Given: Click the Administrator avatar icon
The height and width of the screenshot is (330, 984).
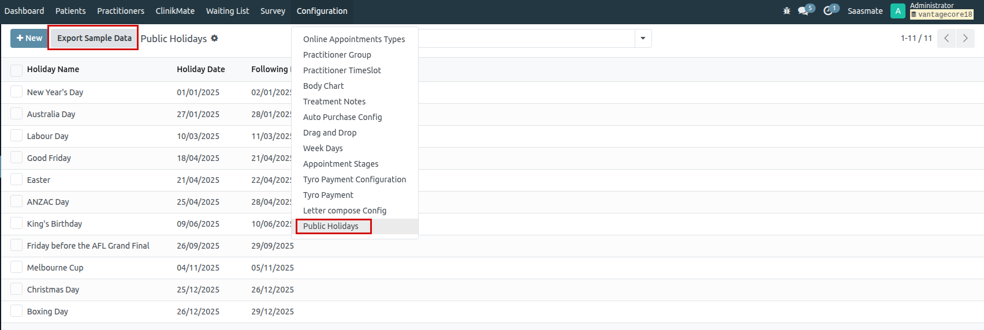Looking at the screenshot, I should [x=897, y=11].
